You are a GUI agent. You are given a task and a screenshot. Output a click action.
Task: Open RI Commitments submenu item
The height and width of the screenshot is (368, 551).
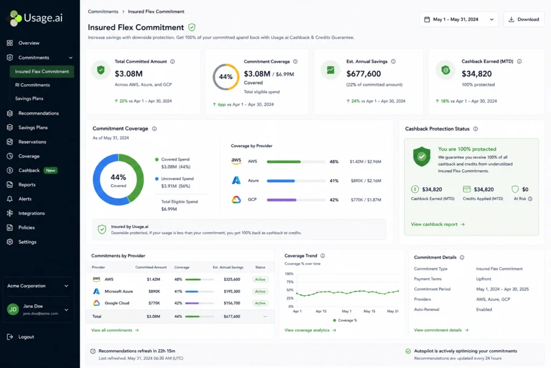click(32, 85)
